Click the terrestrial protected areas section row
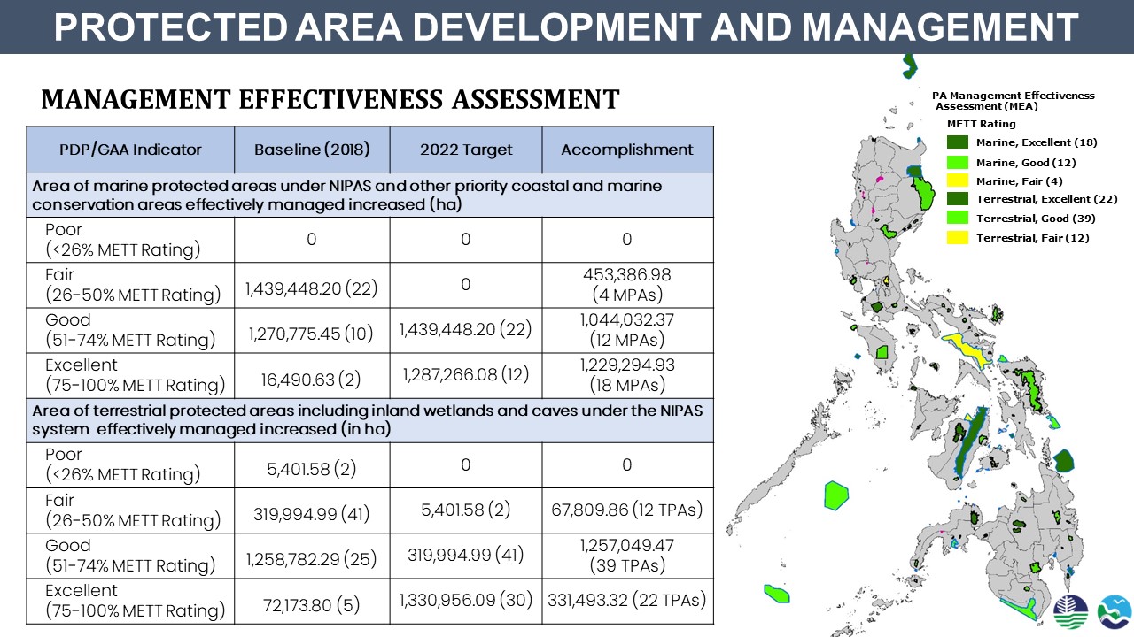This screenshot has height=637, width=1134. [370, 421]
